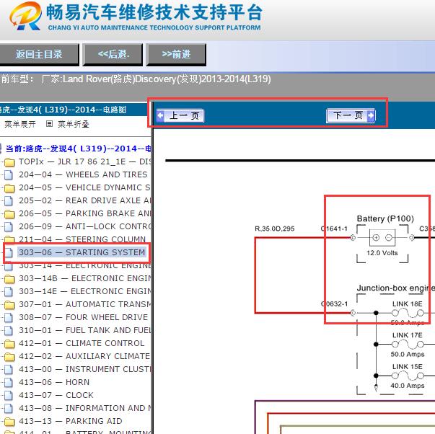
Task: Click page icon beside 413-07 Clock
Action: [x=9, y=396]
